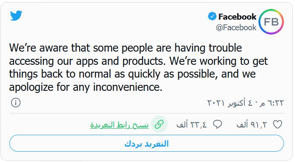Click the reply speech bubble icon

click(x=218, y=124)
